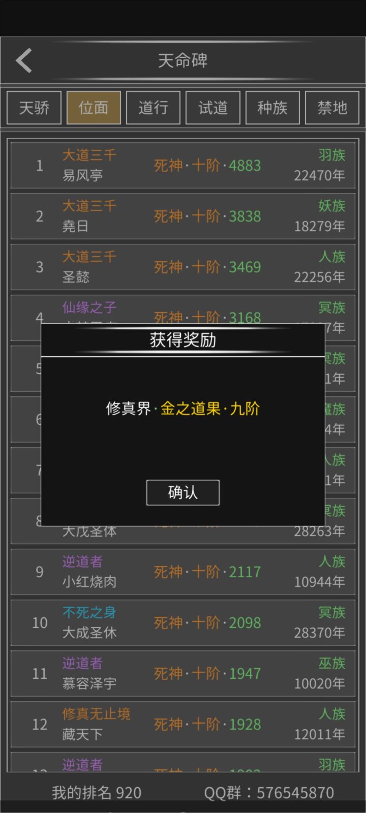The width and height of the screenshot is (366, 813).
Task: Switch to the 试道 tab
Action: tap(213, 108)
